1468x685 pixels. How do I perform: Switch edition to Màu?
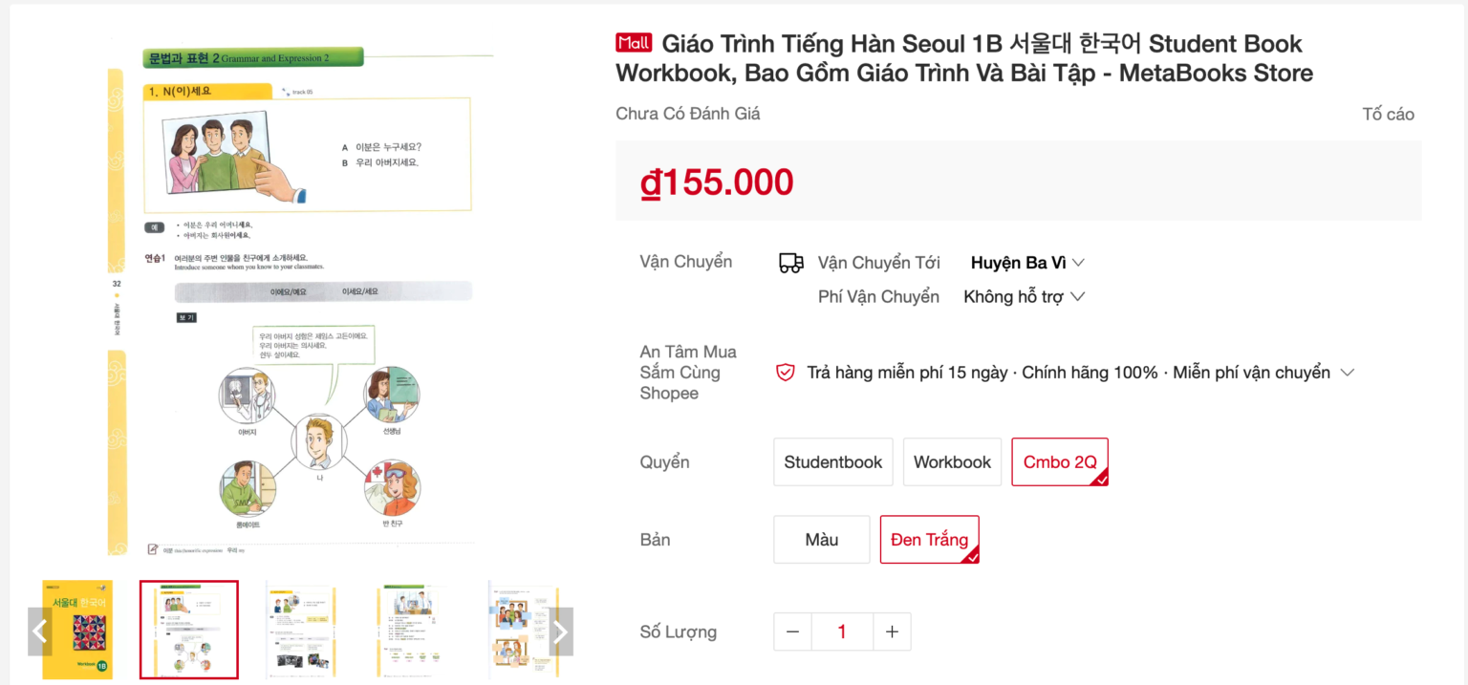[821, 539]
